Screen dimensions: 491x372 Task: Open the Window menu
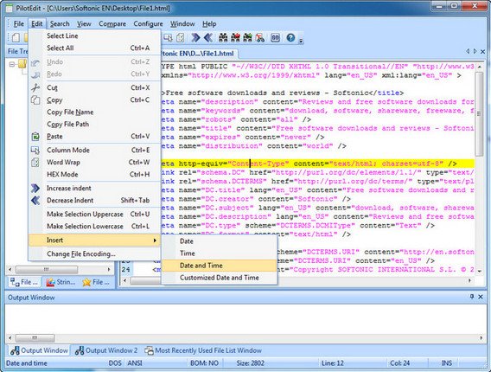pos(182,24)
